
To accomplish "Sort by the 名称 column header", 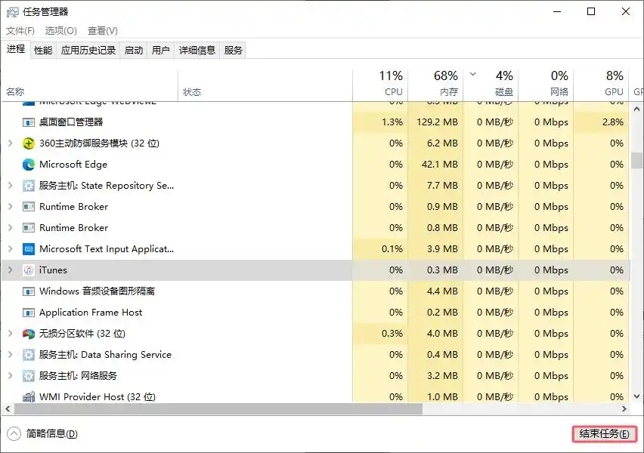I will pos(89,85).
